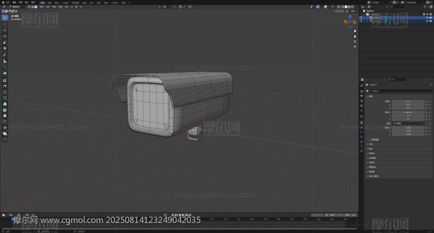
Task: Click the Scale Z field
Action: tap(408, 134)
